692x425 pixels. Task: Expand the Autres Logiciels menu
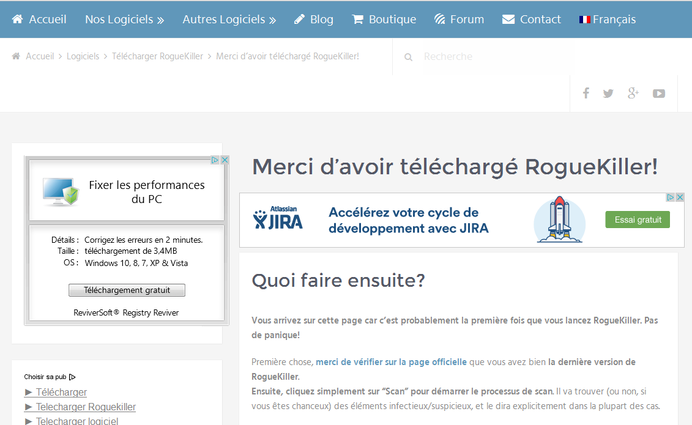(229, 20)
